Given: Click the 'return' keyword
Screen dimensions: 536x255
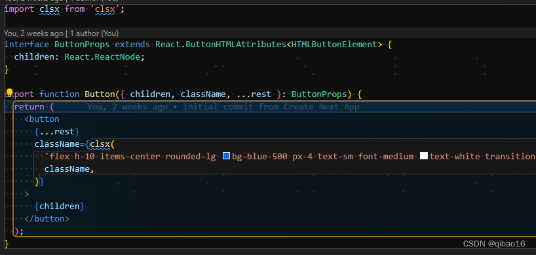Looking at the screenshot, I should (x=29, y=107).
